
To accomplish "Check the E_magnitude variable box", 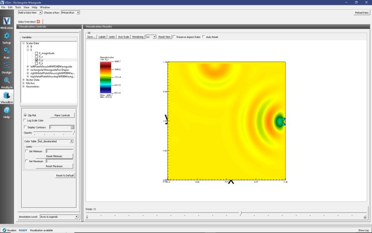I will pos(37,53).
